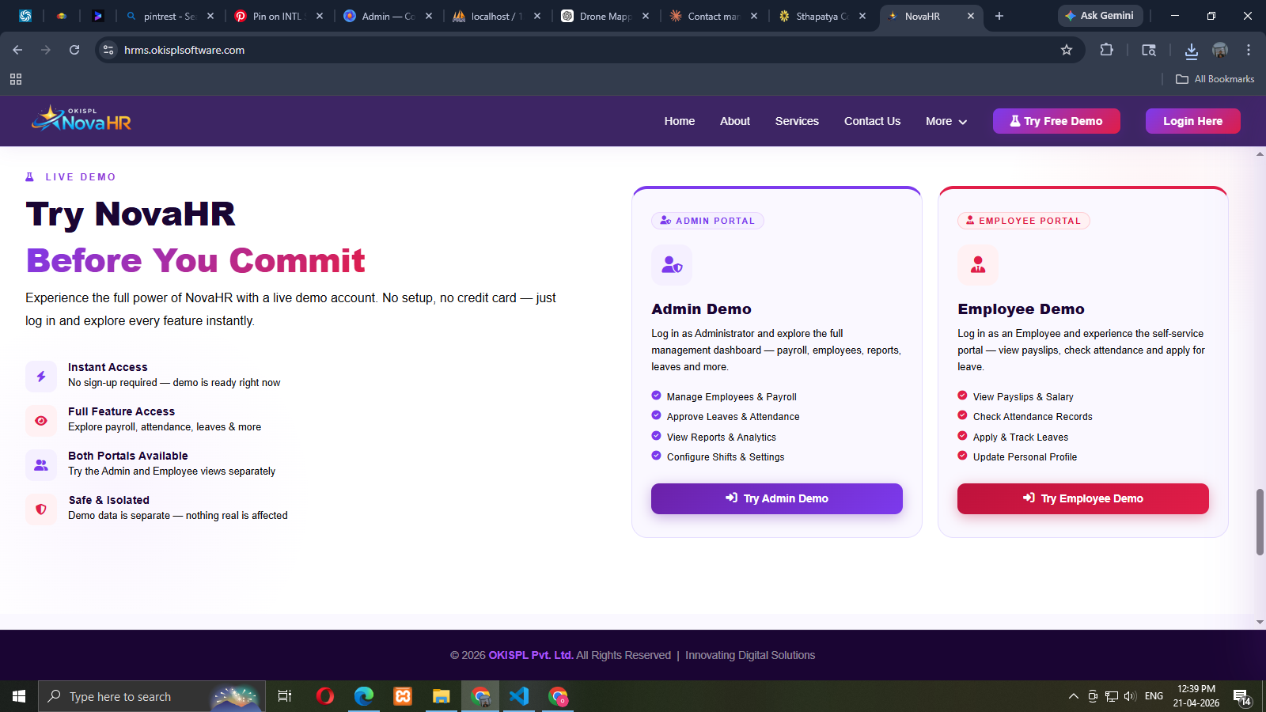1266x712 pixels.
Task: Click the 'Update Personal Profile' item
Action: pos(1017,456)
